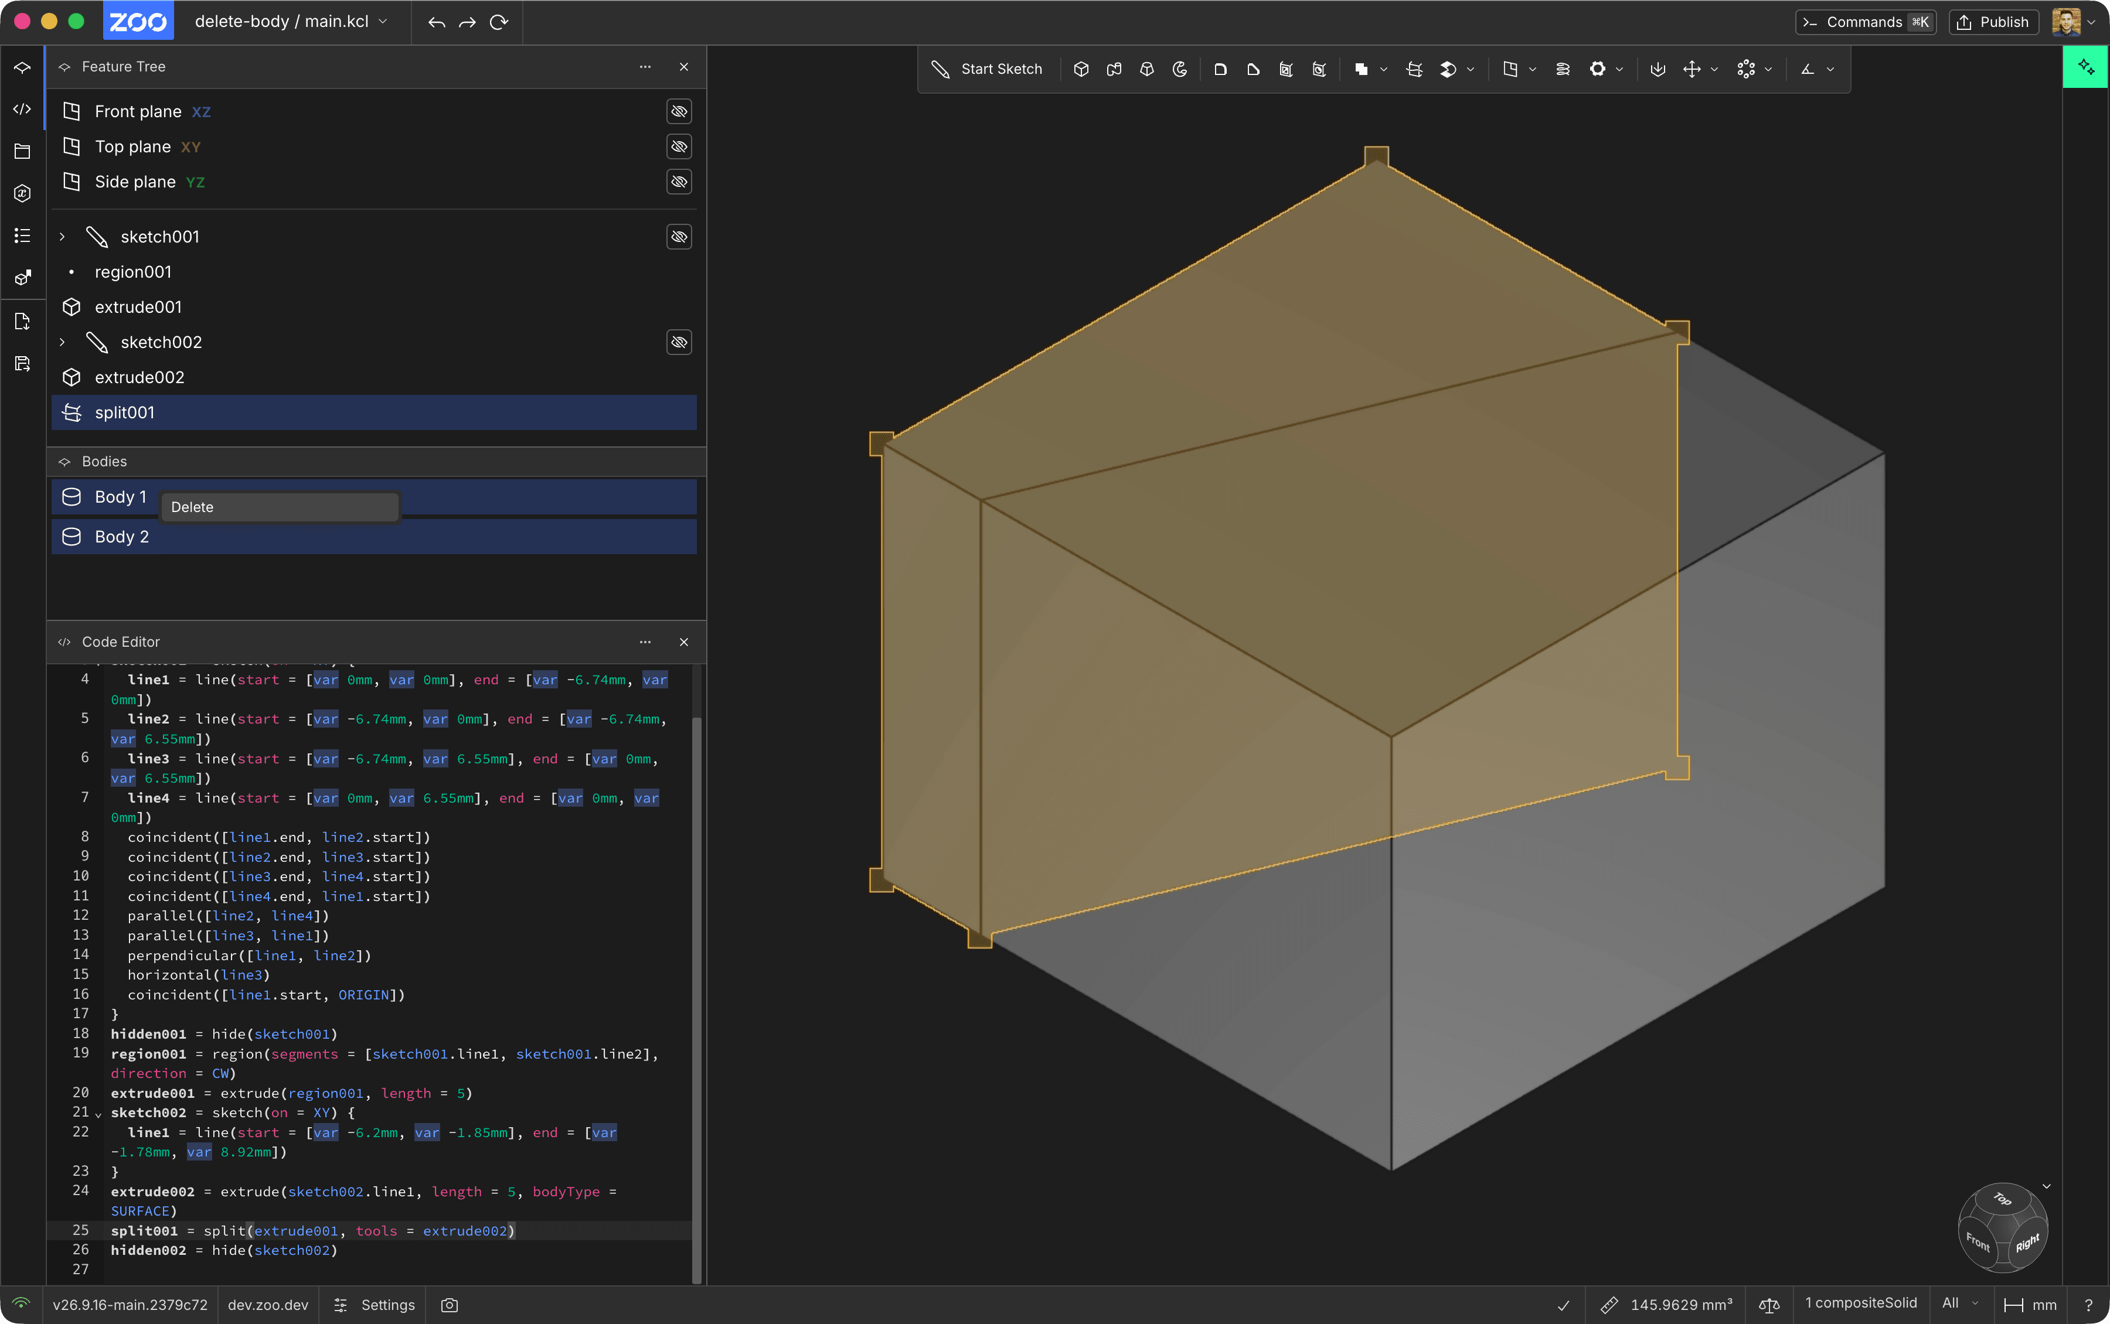Select the Loft tool icon
Viewport: 2110px width, 1324px height.
(1146, 69)
